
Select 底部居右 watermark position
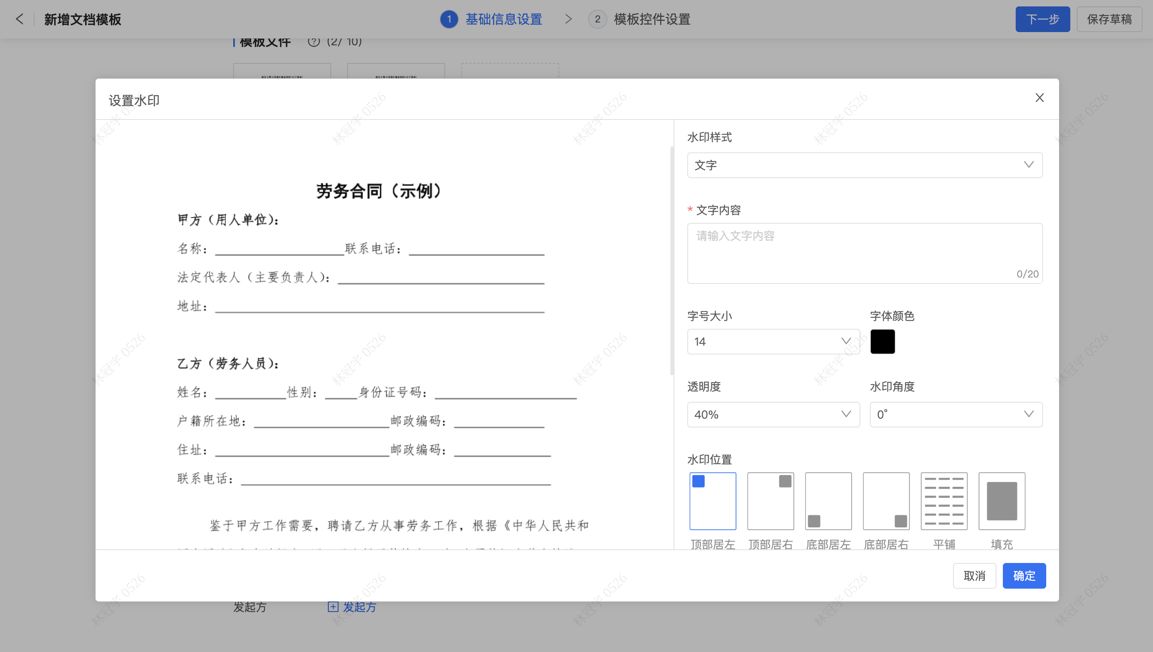click(x=886, y=501)
